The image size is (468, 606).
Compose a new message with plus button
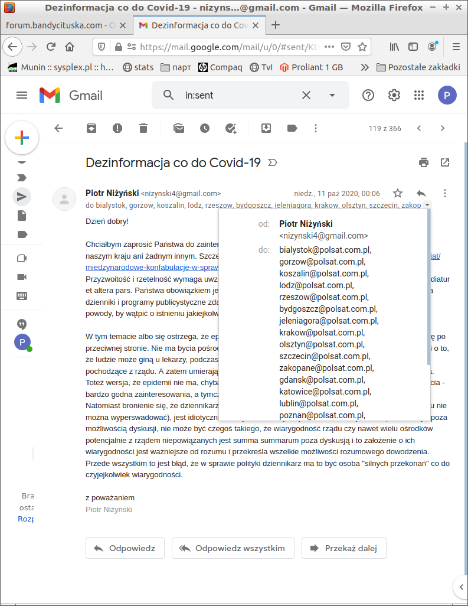point(22,138)
